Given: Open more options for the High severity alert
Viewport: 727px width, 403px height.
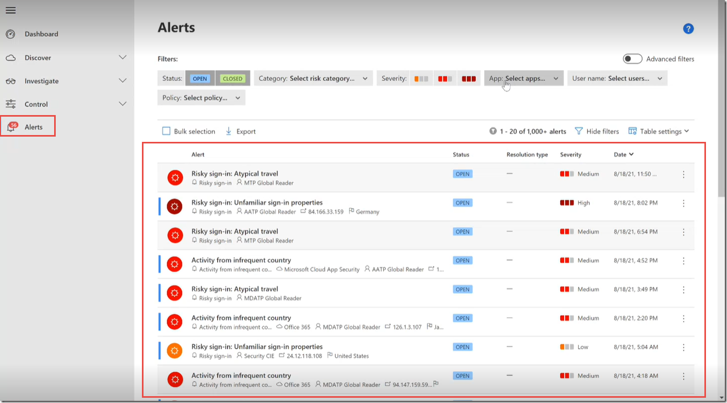Looking at the screenshot, I should click(x=683, y=203).
